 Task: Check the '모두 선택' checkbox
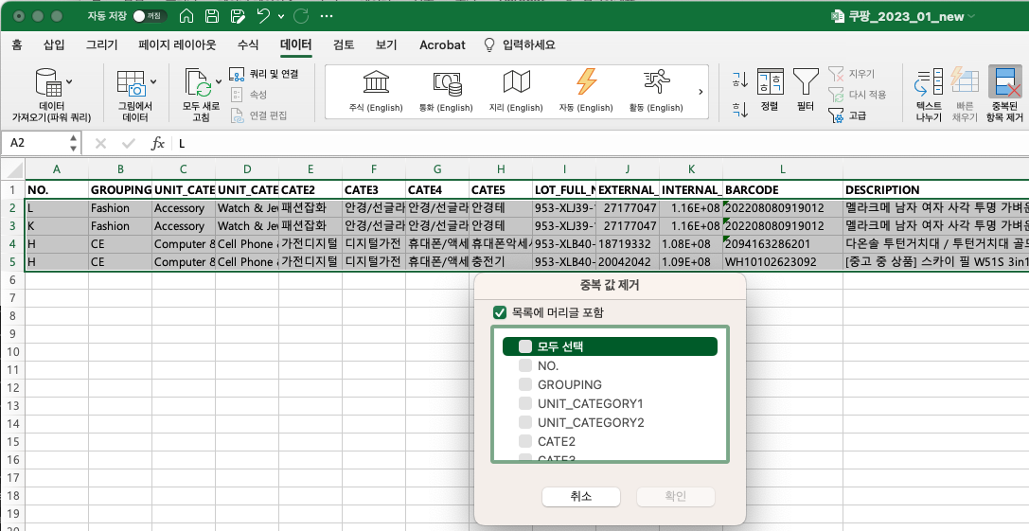[525, 346]
